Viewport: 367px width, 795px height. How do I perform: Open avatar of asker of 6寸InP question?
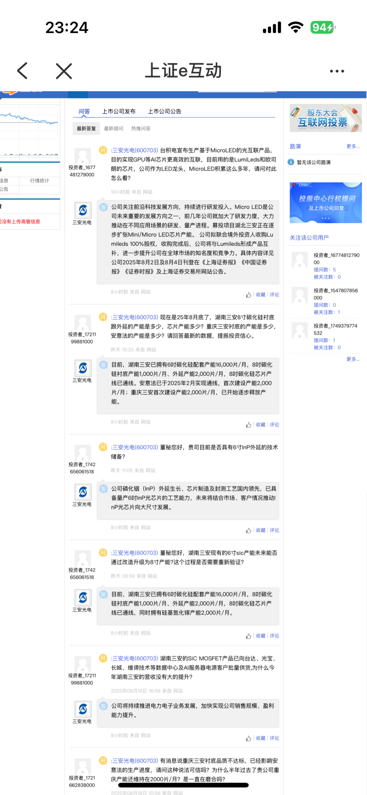(x=83, y=453)
